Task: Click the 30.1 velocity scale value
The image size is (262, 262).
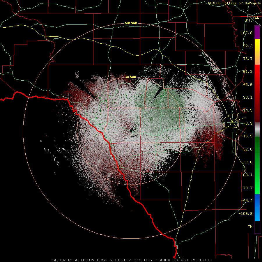Action: pyautogui.click(x=248, y=98)
